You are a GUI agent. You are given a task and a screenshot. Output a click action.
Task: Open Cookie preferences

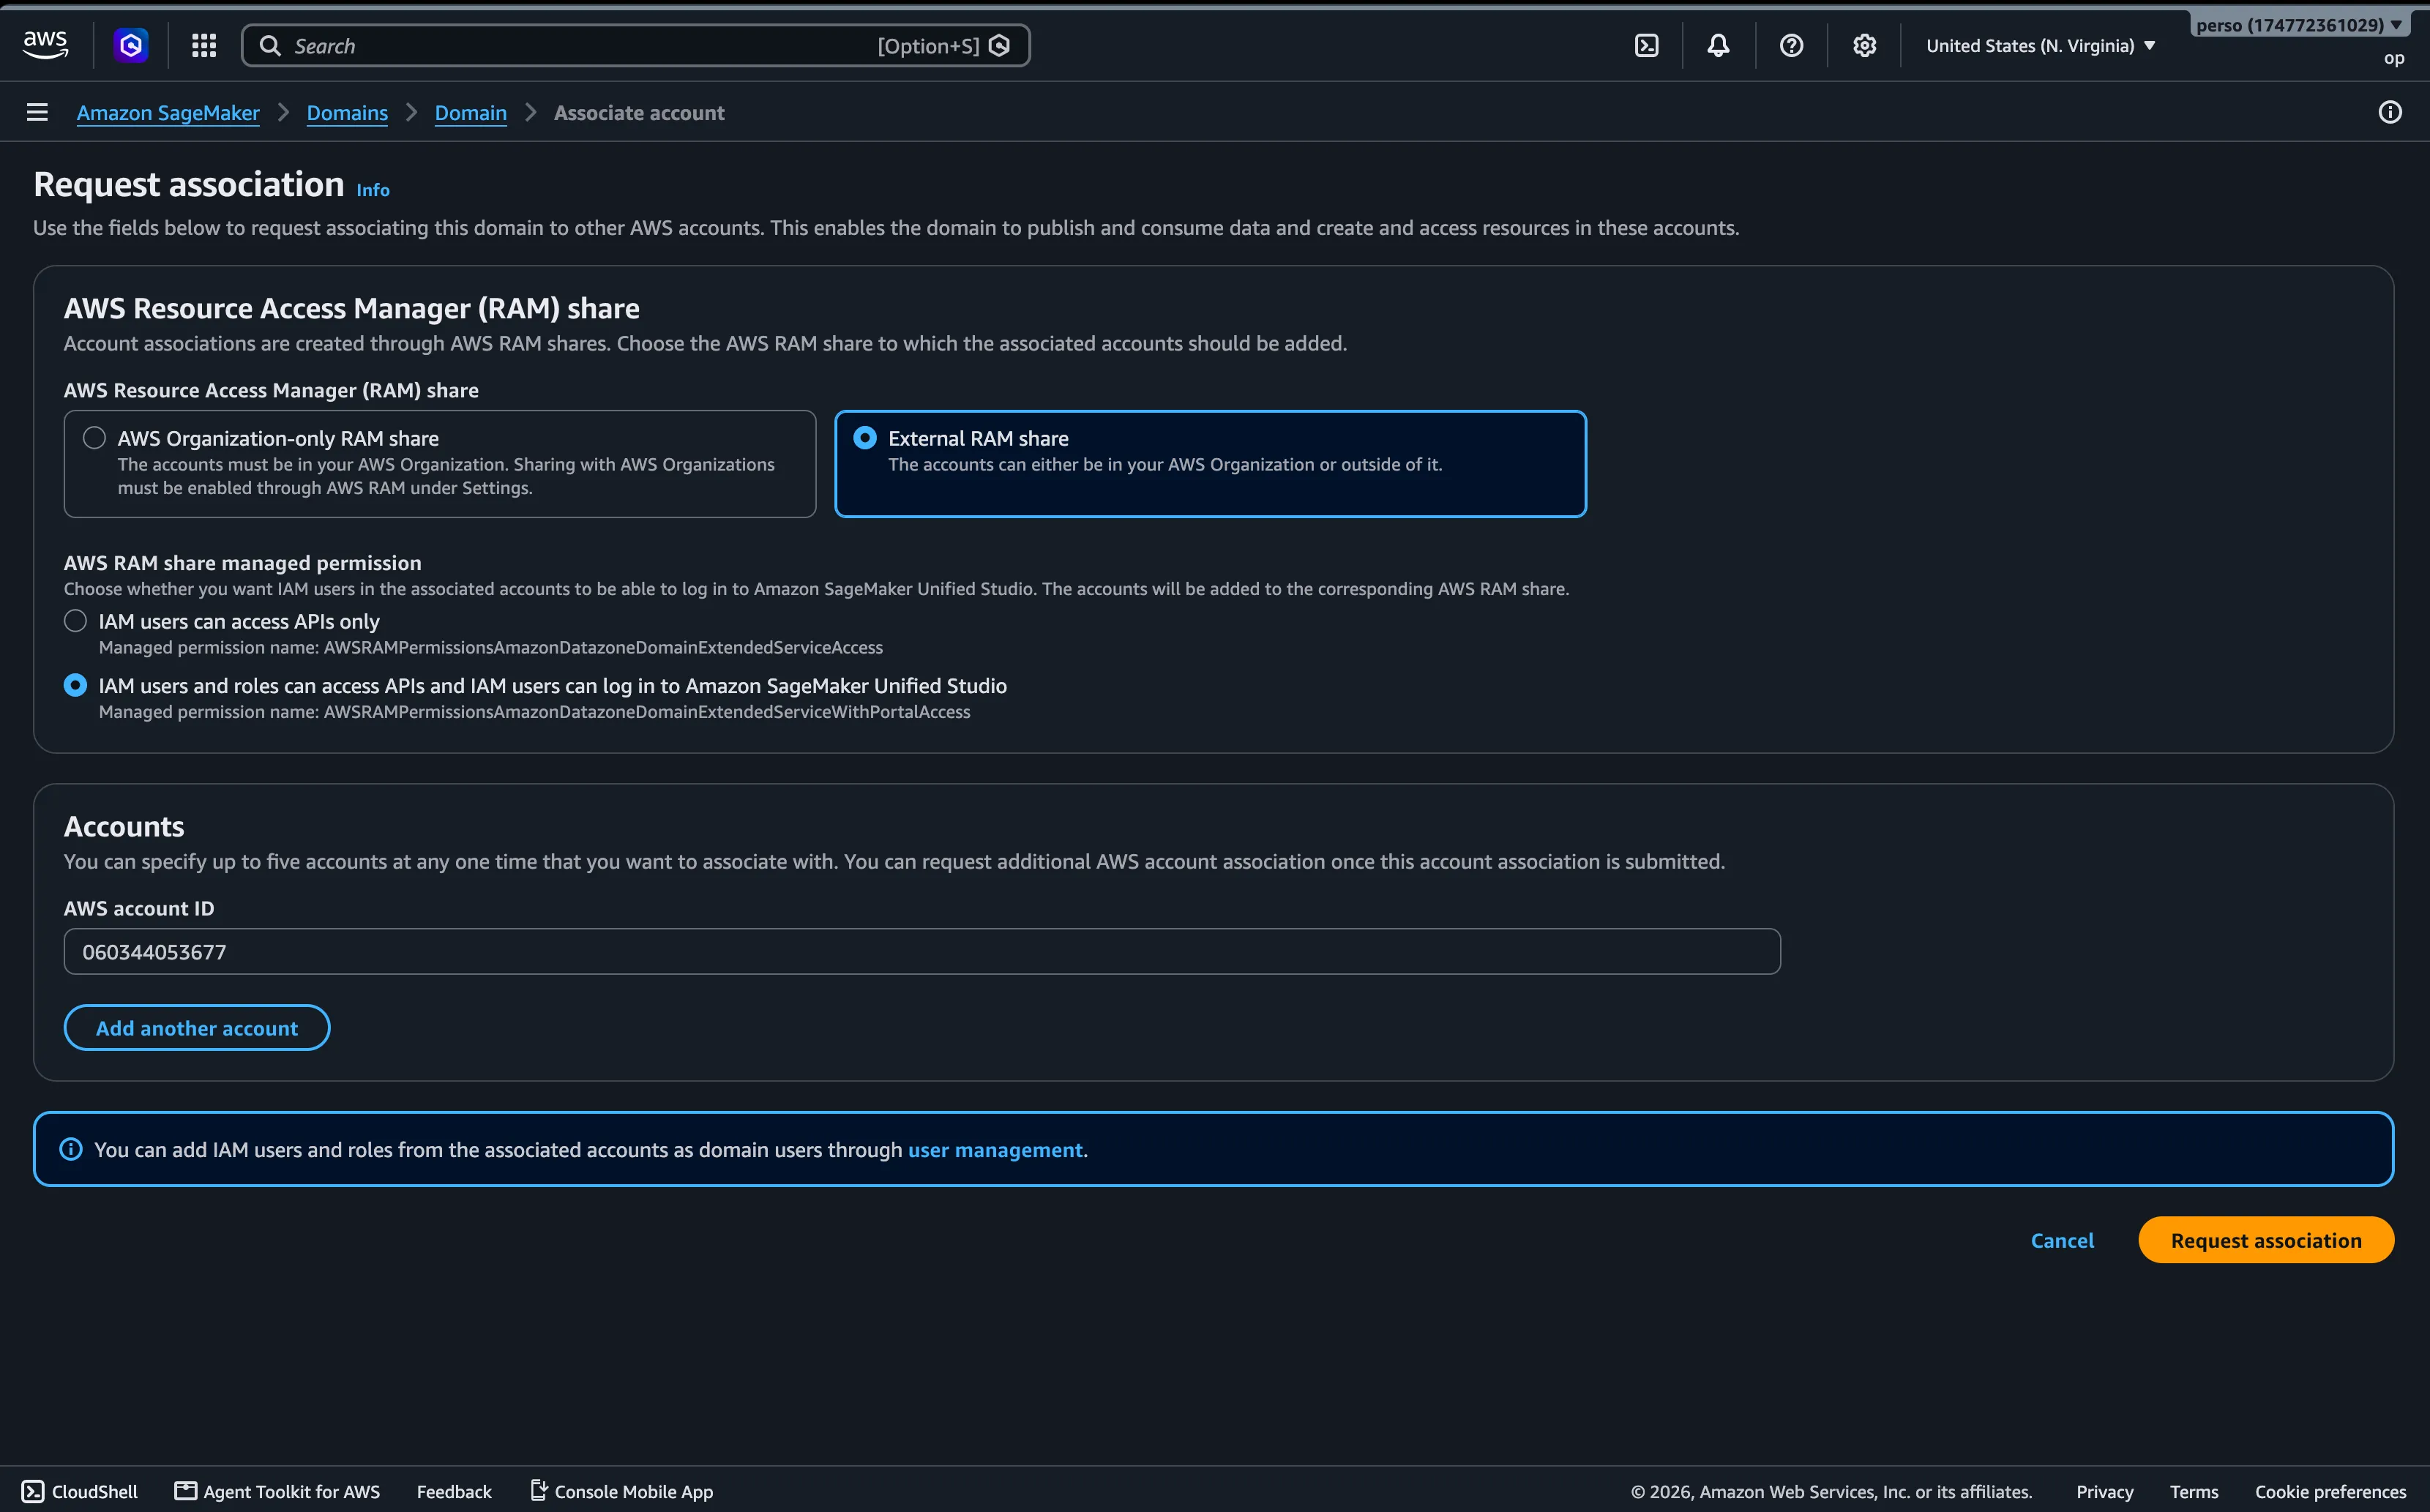coord(2330,1491)
